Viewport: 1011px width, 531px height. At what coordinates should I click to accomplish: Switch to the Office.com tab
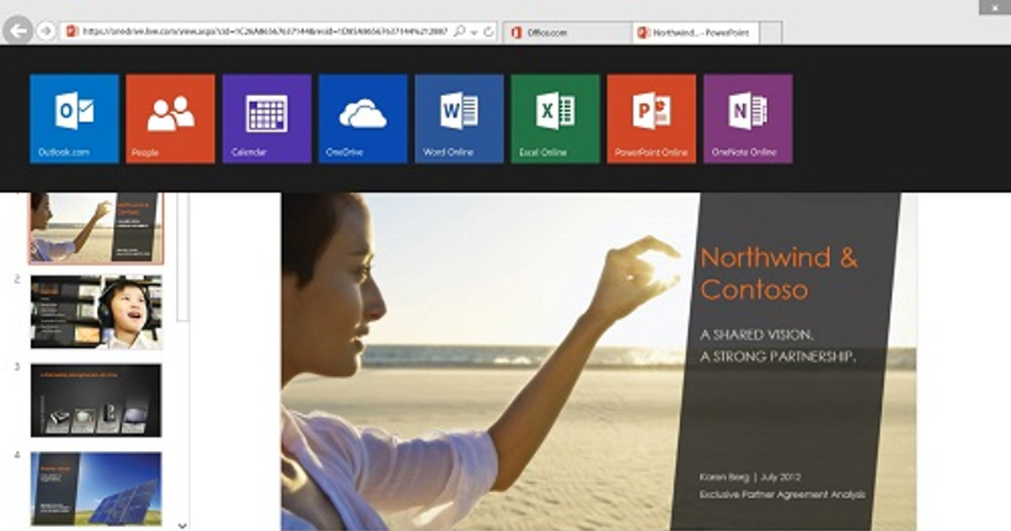(x=567, y=33)
